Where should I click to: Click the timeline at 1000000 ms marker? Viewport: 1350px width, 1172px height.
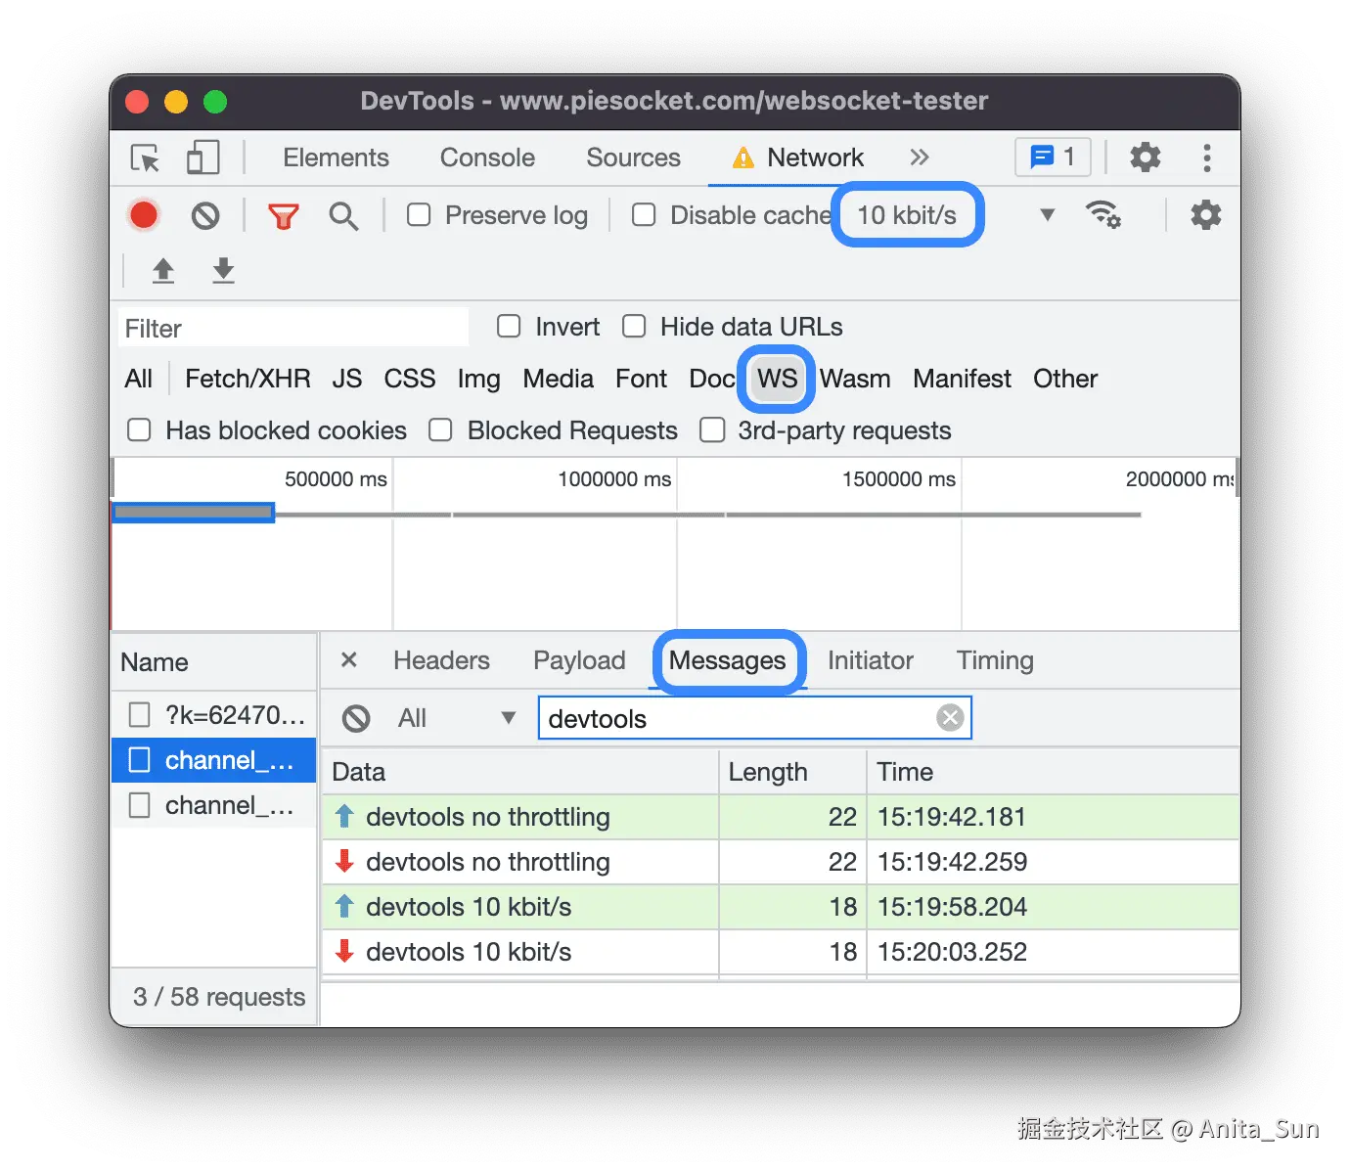pos(614,479)
